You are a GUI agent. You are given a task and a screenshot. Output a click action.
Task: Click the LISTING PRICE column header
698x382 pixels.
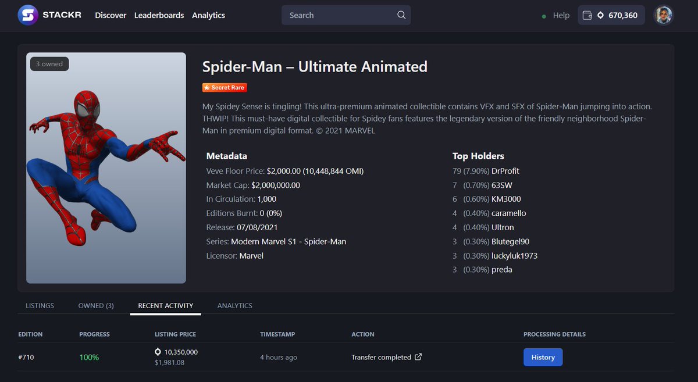[175, 334]
